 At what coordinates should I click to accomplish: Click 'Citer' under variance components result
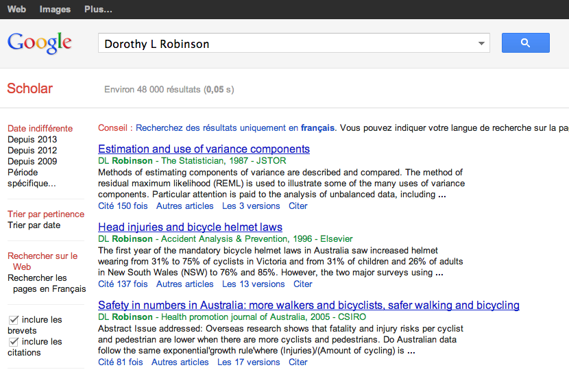tap(298, 206)
